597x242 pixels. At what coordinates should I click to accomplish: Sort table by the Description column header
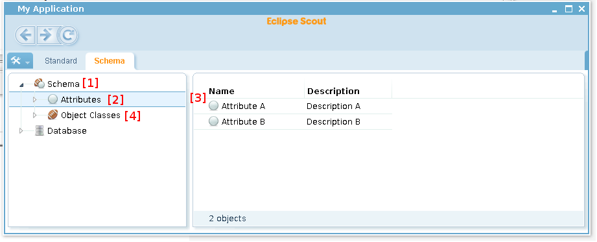(348, 91)
